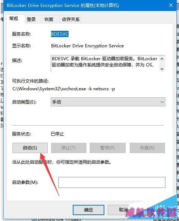Go to the 常规 tab
This screenshot has width=179, height=221.
tap(14, 19)
